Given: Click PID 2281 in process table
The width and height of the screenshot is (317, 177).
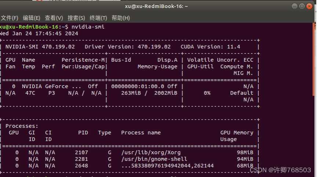Looking at the screenshot, I should [81, 159].
